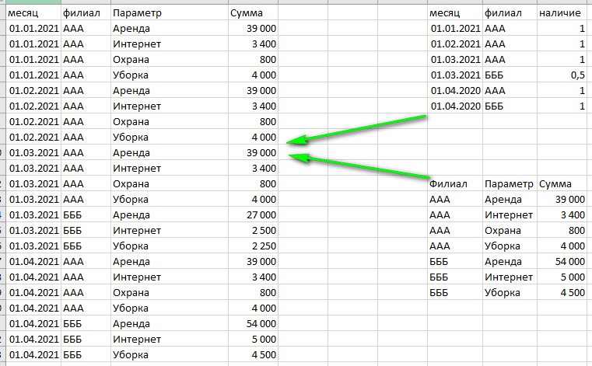The image size is (592, 366).
Task: Click the Сумма header of the table without a месяц column
Action: pyautogui.click(x=555, y=184)
